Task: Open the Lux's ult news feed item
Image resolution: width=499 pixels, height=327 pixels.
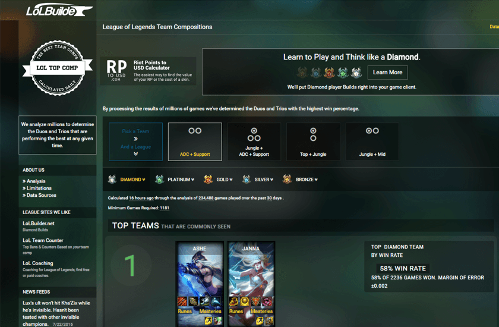Action: (56, 313)
